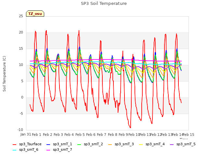Toggle sp3_smT_6 series in legend

pos(25,149)
